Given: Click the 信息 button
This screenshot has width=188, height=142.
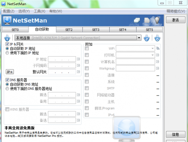Looking at the screenshot, I should pos(176,134).
